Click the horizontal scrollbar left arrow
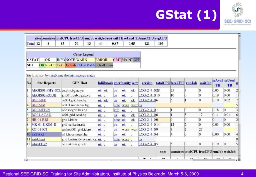Image resolution: width=256 pixels, height=177 pixels. [x=26, y=160]
